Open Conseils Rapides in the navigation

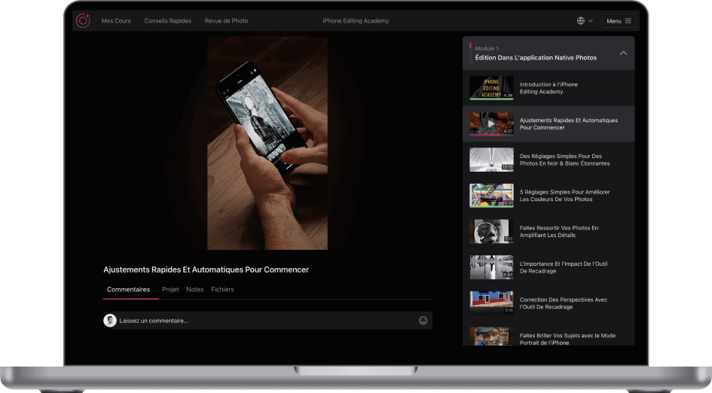167,21
